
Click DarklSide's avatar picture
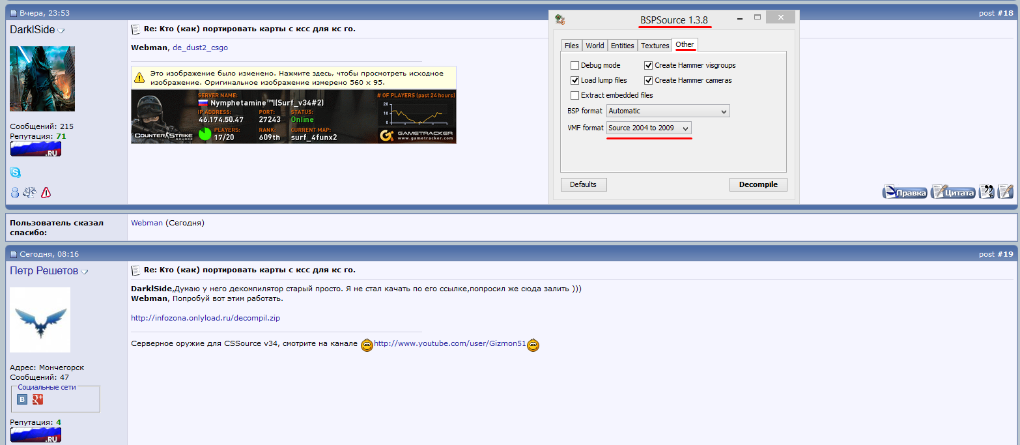[x=42, y=79]
